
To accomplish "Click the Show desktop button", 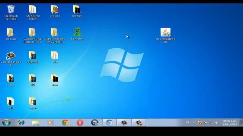I will [x=241, y=122].
